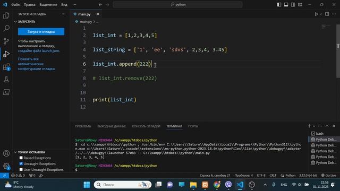340x191 pixels.
Task: Select the Run and Debug activity icon
Action: pyautogui.click(x=6, y=54)
